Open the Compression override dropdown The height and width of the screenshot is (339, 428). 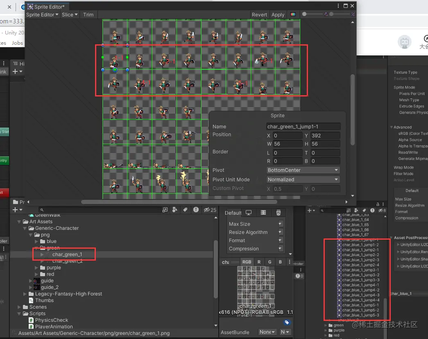280,248
